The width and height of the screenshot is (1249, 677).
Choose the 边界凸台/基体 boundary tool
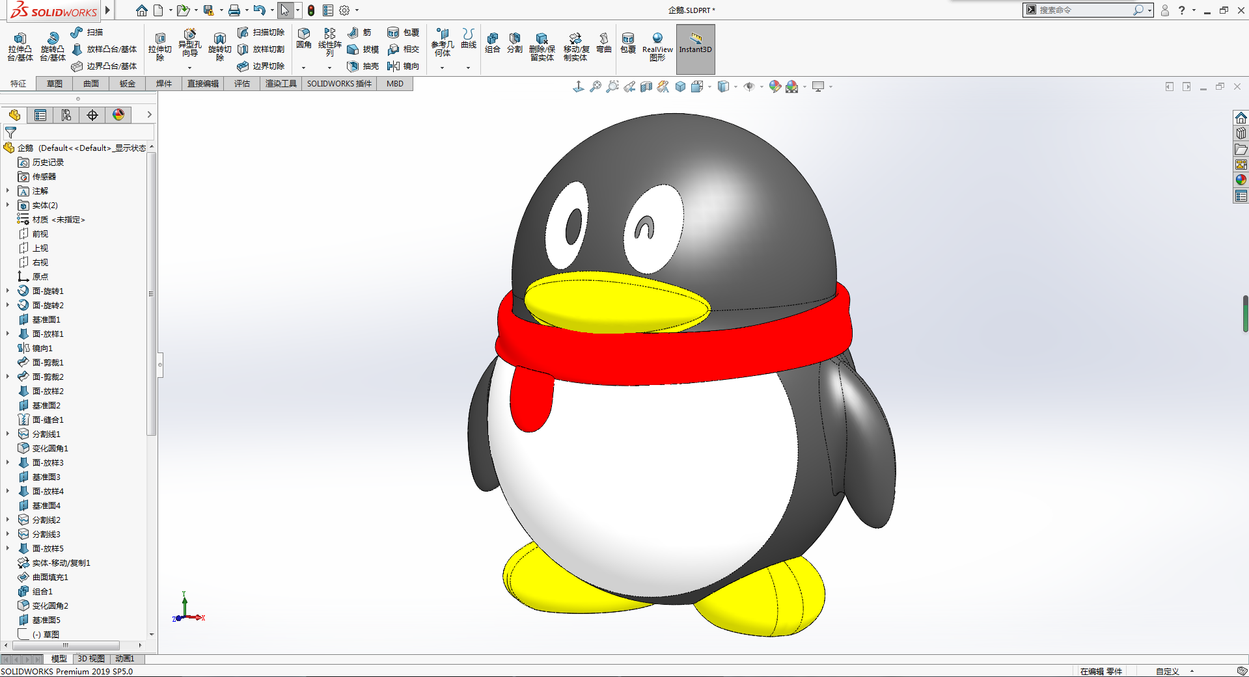click(104, 66)
